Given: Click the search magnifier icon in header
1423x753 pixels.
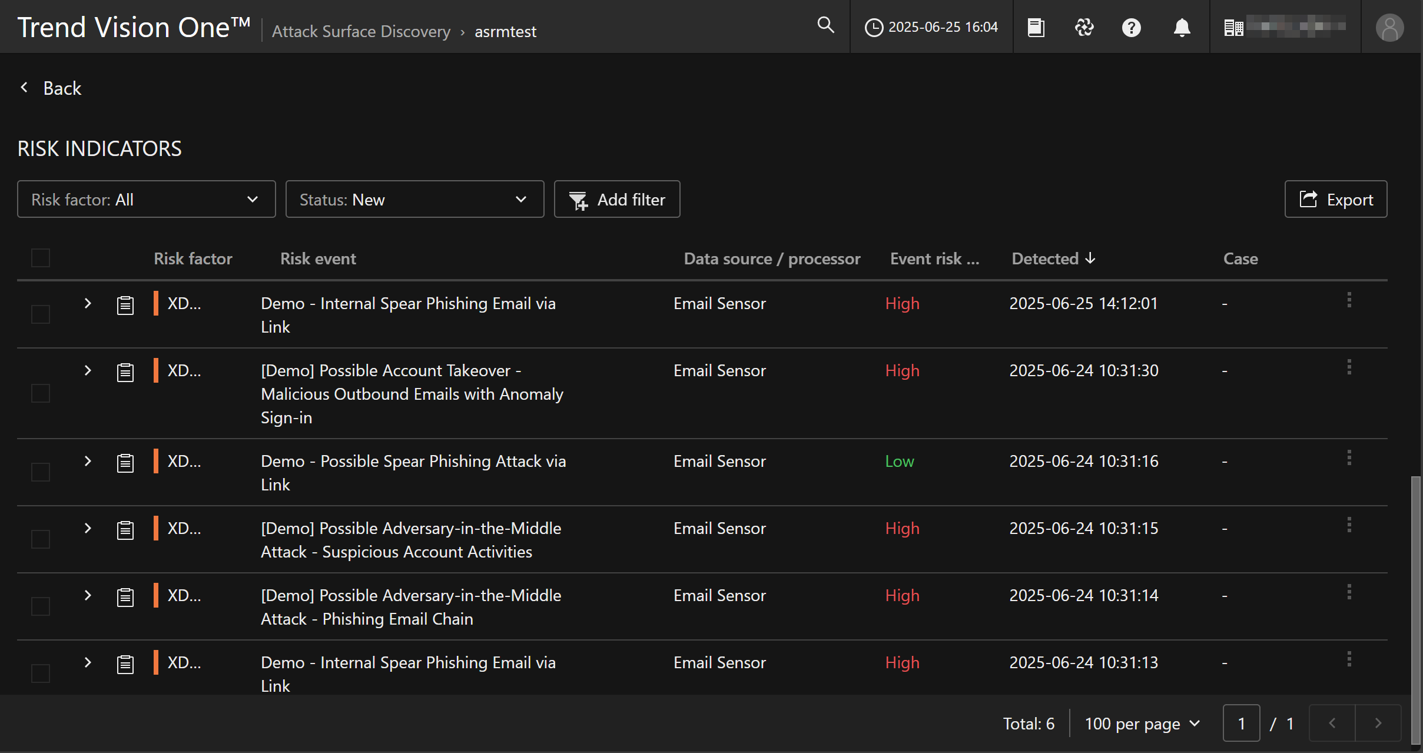Looking at the screenshot, I should (825, 25).
